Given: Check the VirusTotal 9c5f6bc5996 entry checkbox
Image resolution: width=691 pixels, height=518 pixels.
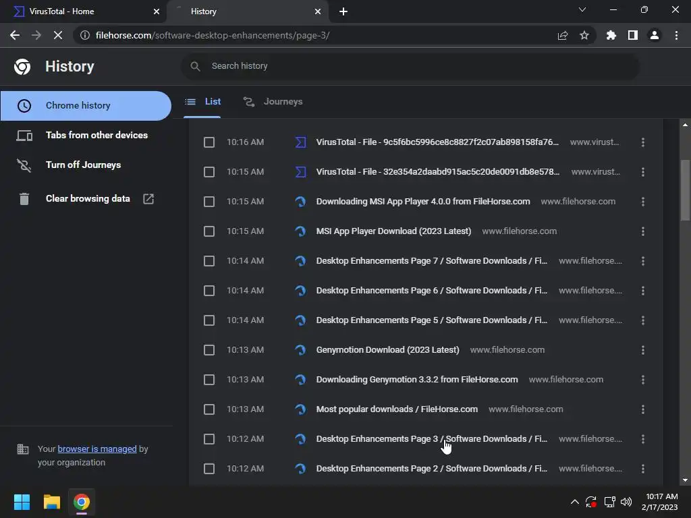Looking at the screenshot, I should [x=209, y=142].
